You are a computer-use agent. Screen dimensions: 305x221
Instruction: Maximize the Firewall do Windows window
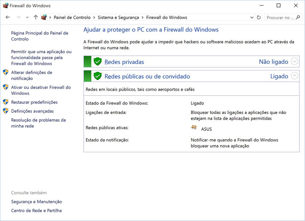pyautogui.click(x=278, y=5)
